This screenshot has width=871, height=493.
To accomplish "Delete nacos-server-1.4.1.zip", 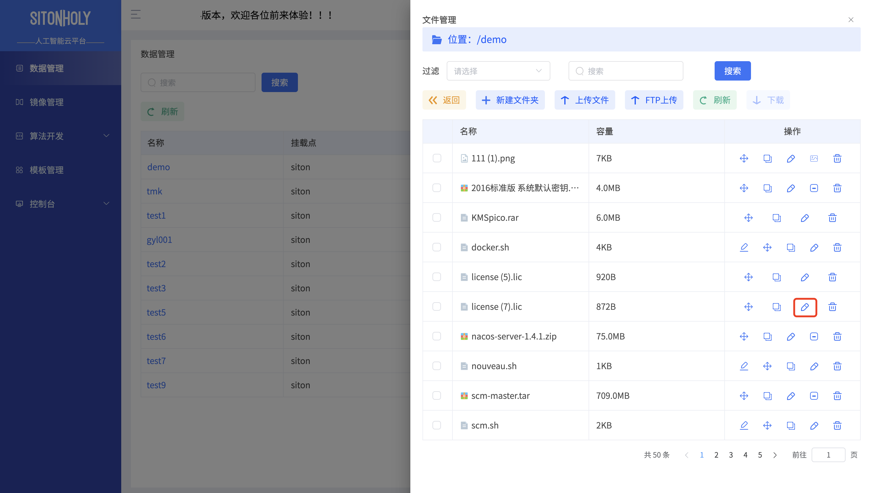I will [837, 336].
